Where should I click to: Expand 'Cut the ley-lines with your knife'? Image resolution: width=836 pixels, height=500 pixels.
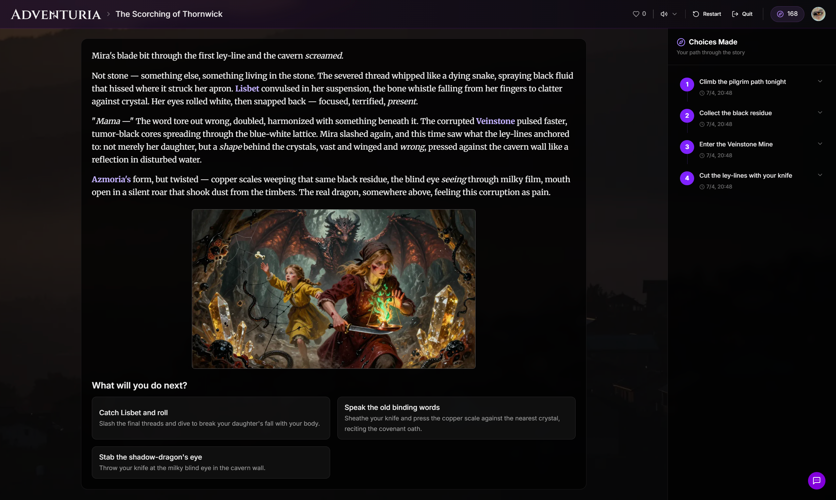pyautogui.click(x=820, y=175)
